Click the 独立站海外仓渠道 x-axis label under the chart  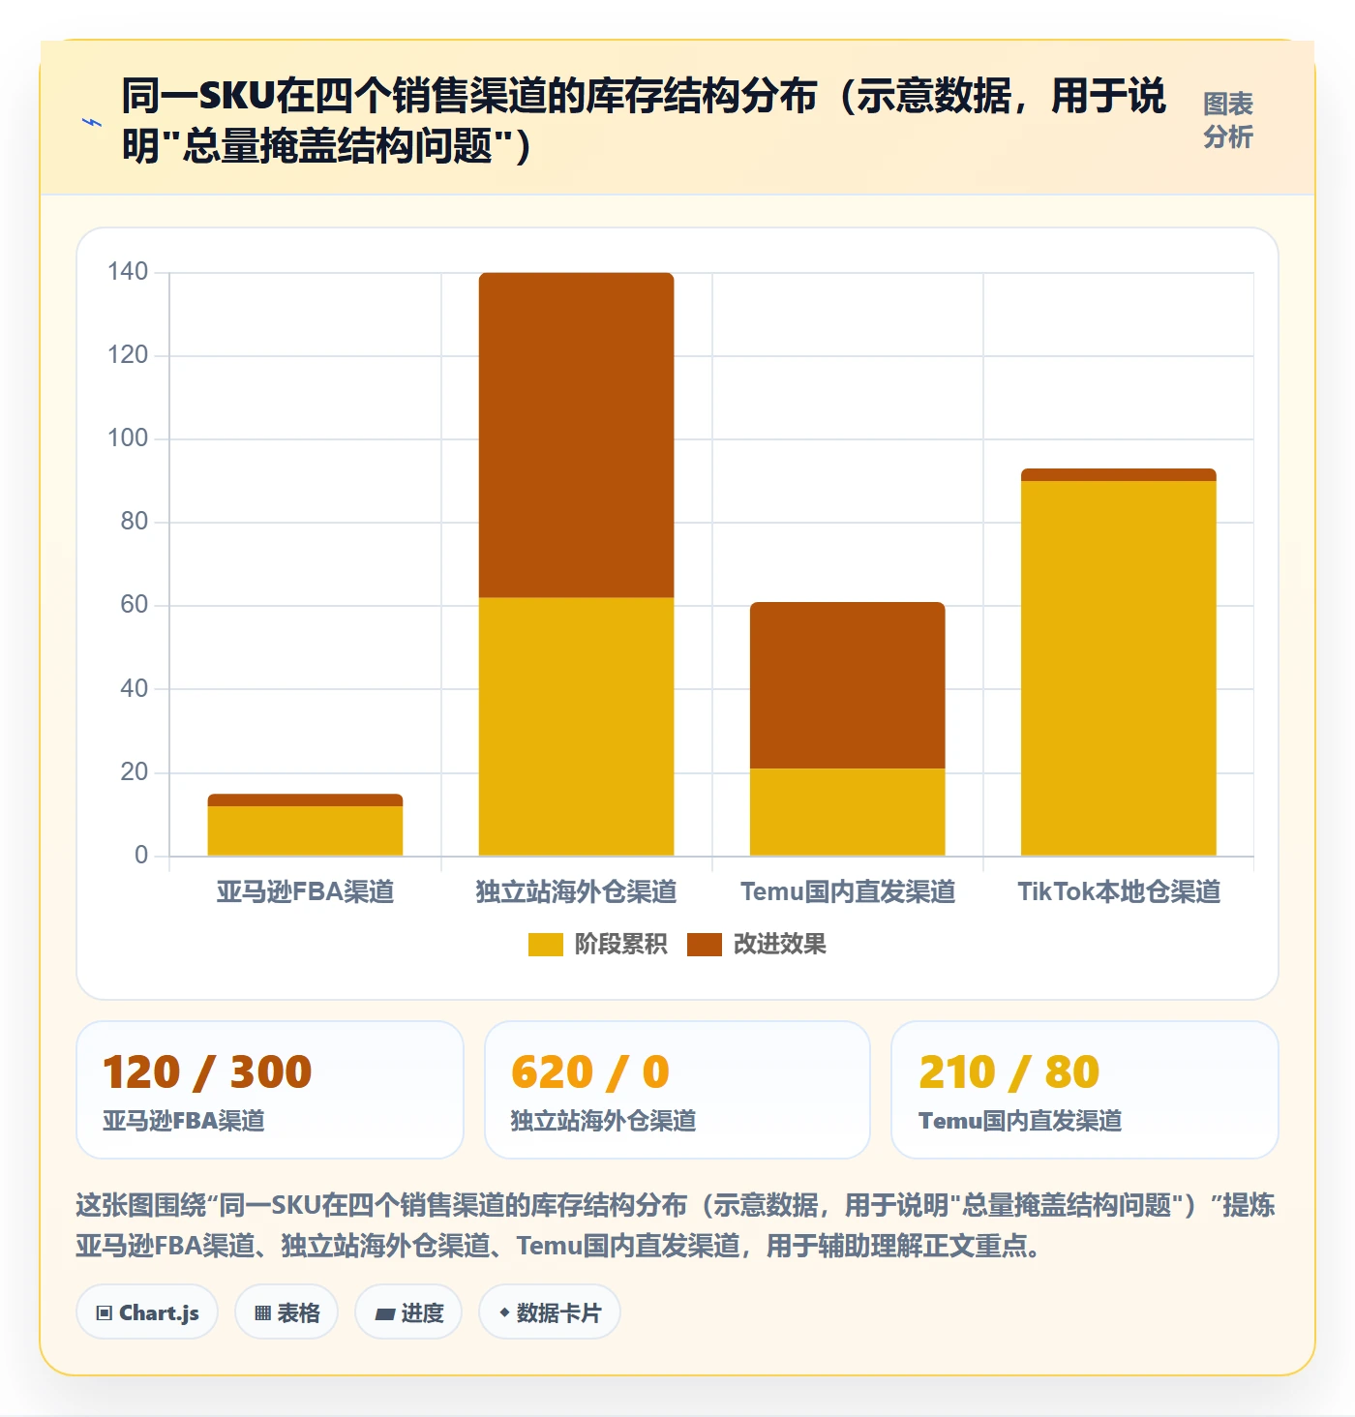point(576,891)
